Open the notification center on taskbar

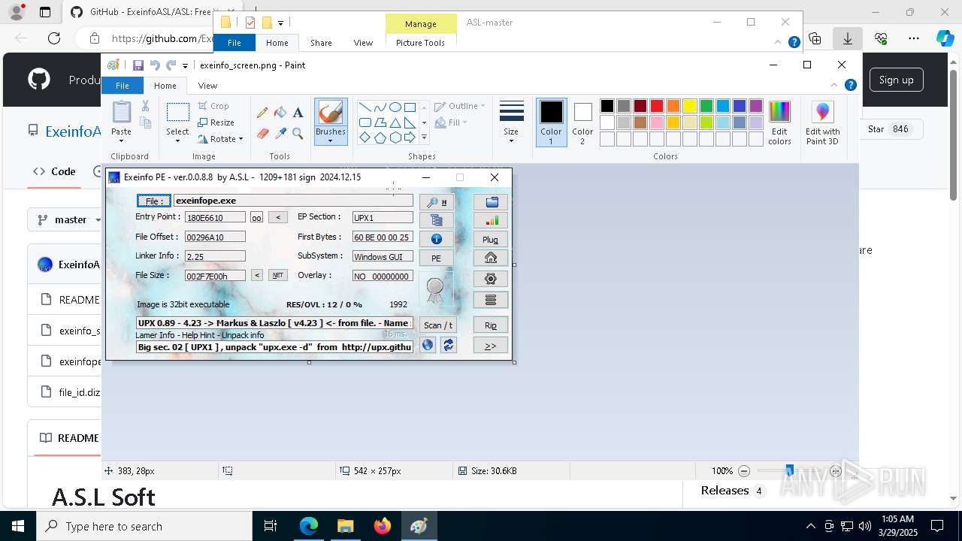[x=937, y=526]
